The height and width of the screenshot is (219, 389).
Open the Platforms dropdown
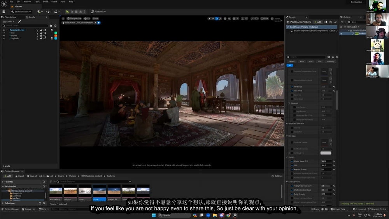98,12
